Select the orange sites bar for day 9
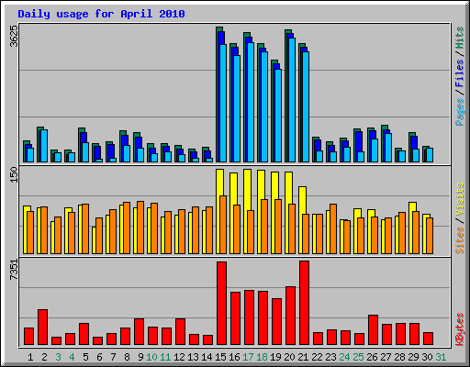This screenshot has height=367, width=470. point(140,228)
